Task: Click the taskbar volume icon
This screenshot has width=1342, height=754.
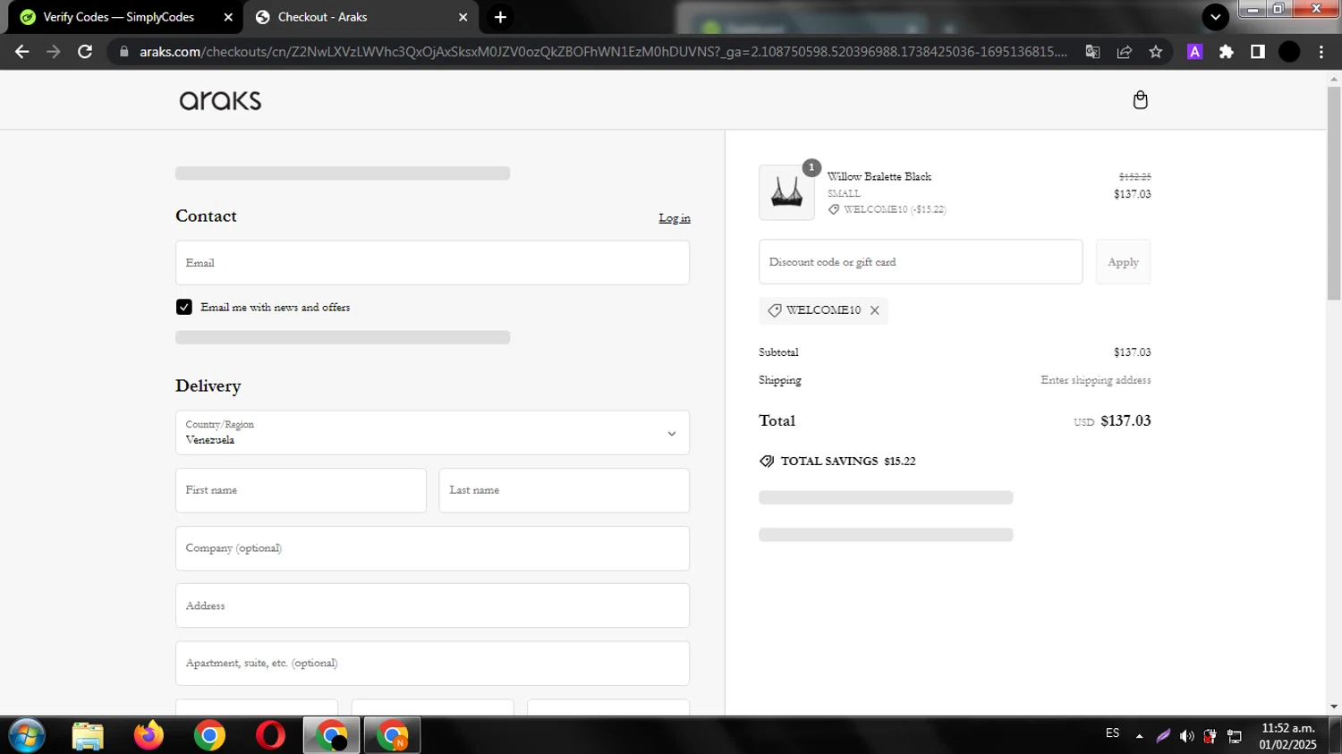Action: pos(1186,736)
